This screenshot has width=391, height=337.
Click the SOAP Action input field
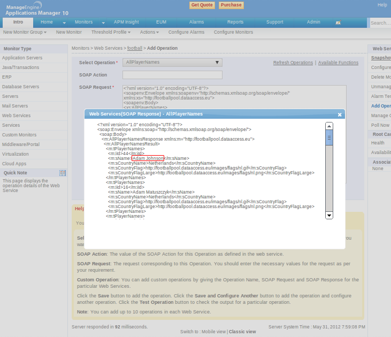172,75
